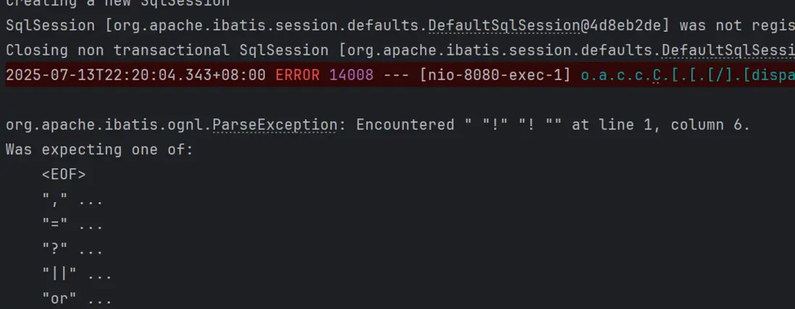The image size is (795, 309).
Task: Click the <EOF> token line
Action: pos(64,175)
